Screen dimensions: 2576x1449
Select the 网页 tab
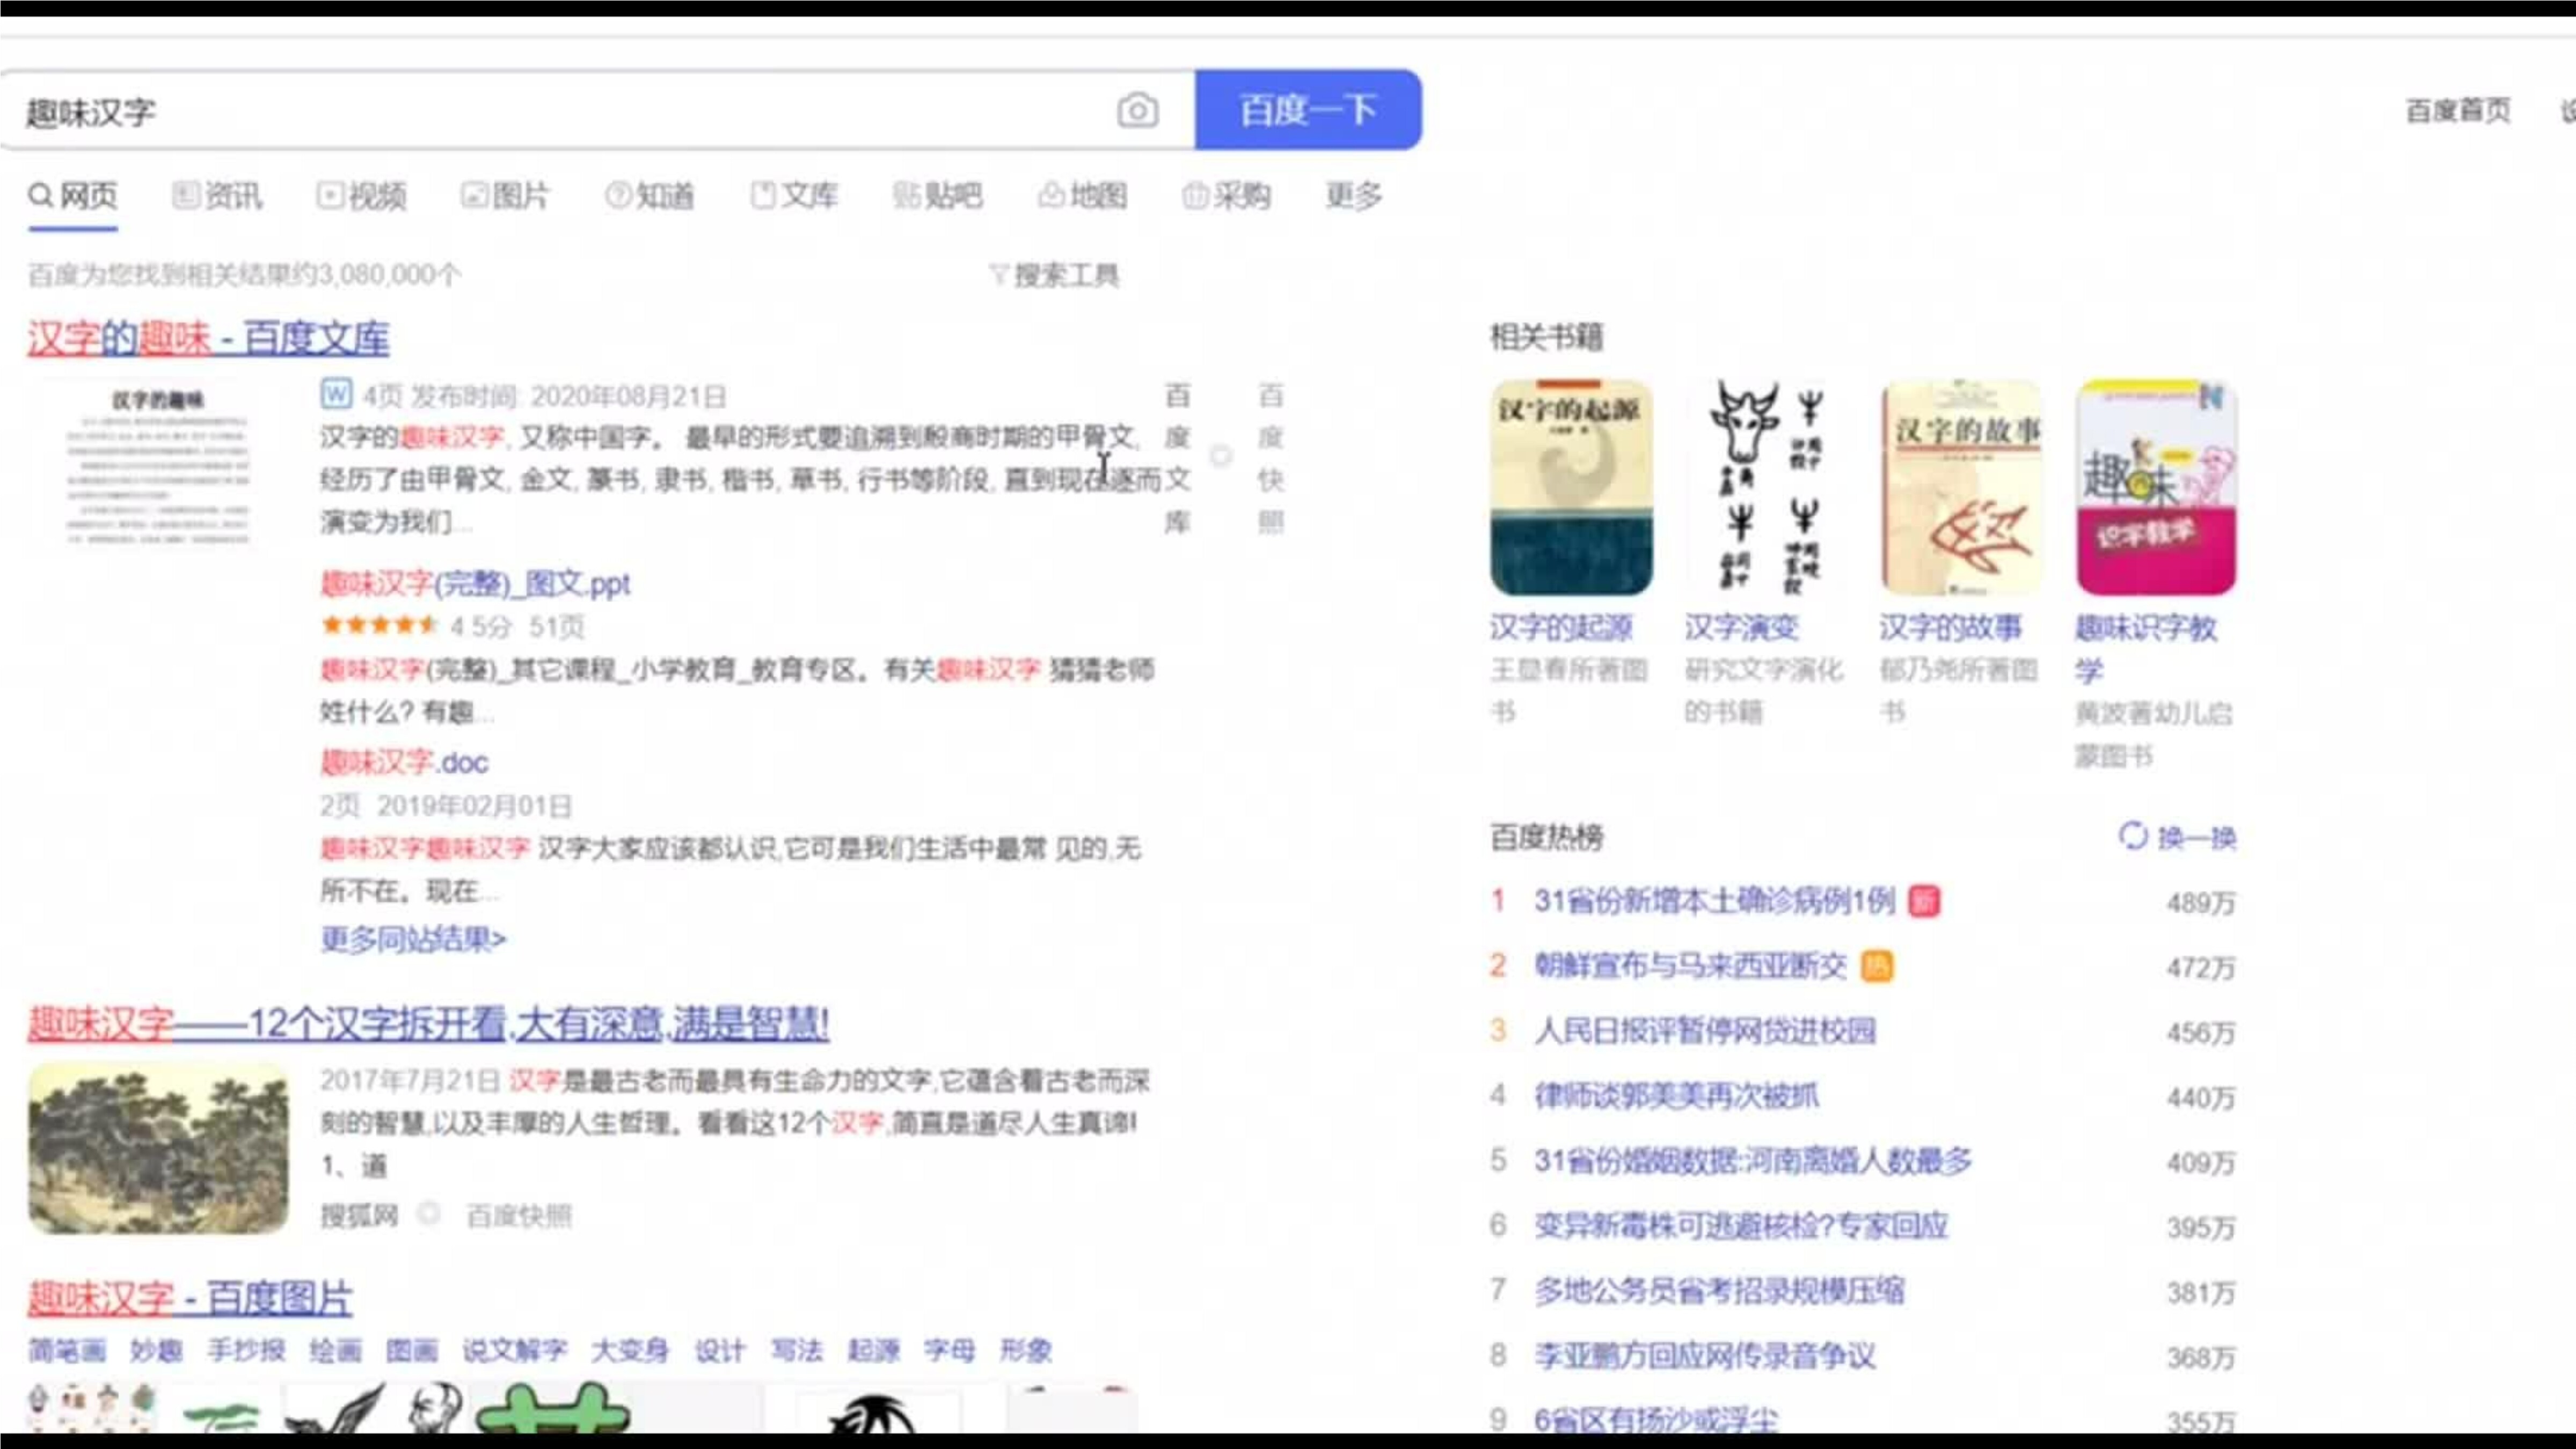tap(73, 196)
